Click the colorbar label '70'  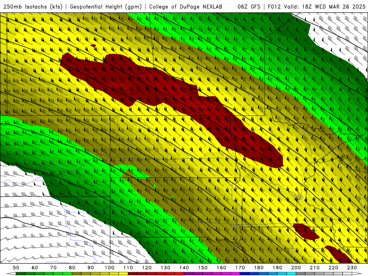point(53,268)
